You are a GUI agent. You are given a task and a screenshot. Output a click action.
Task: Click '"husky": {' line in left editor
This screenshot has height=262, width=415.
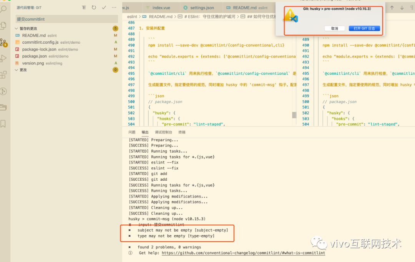coord(164,113)
